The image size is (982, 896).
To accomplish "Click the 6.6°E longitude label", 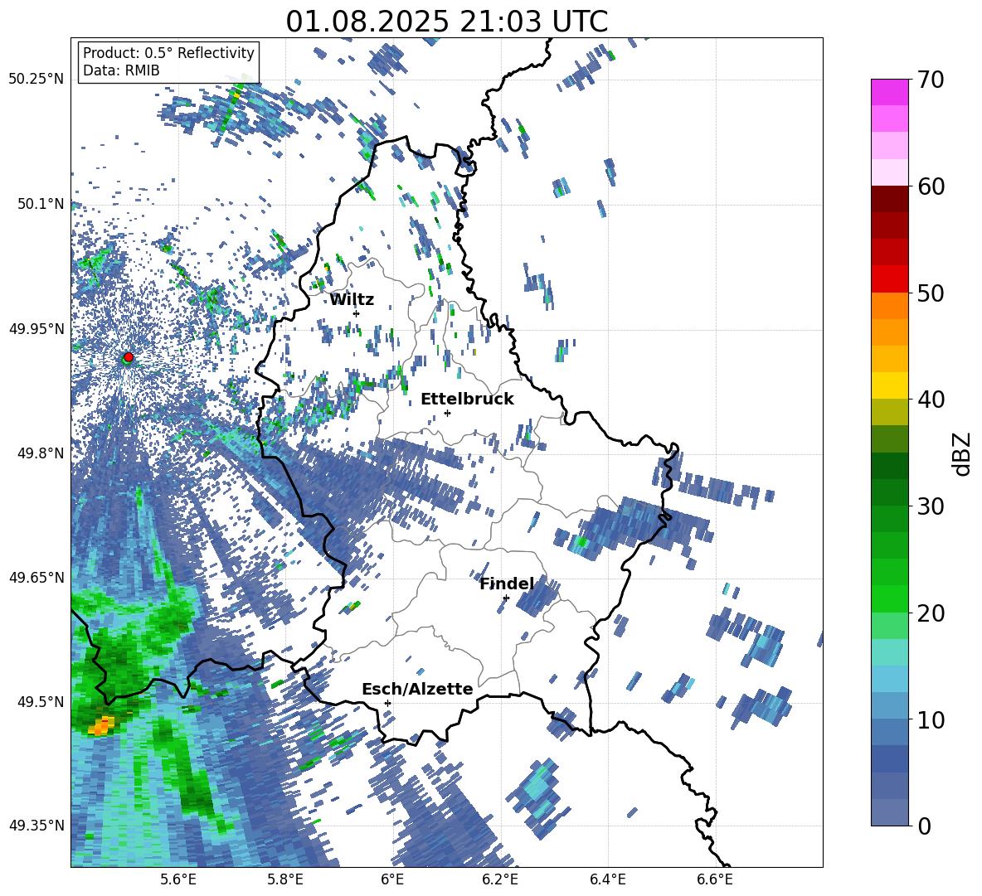I will 715,879.
